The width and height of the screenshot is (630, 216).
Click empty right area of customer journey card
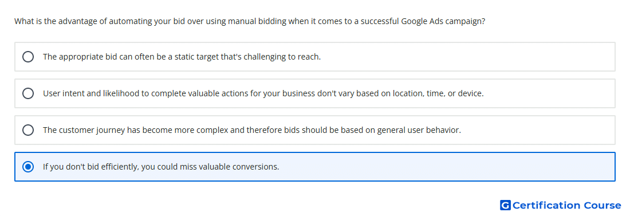pyautogui.click(x=538, y=130)
